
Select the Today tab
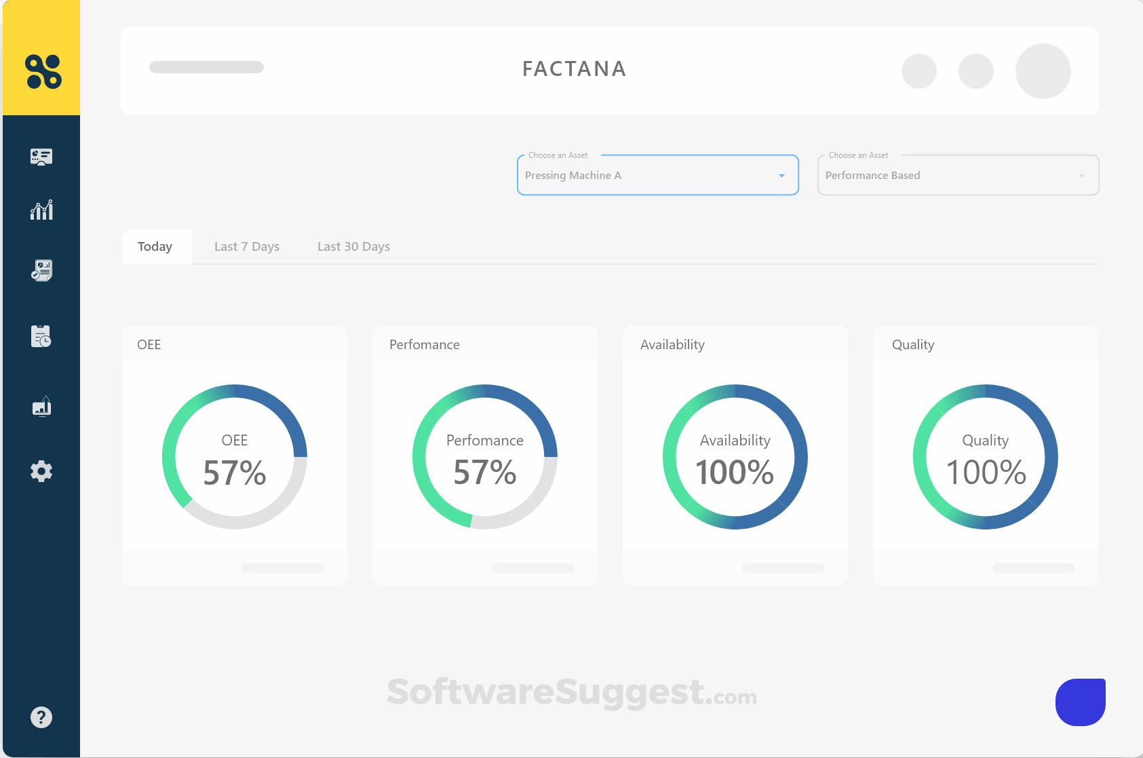(x=155, y=246)
